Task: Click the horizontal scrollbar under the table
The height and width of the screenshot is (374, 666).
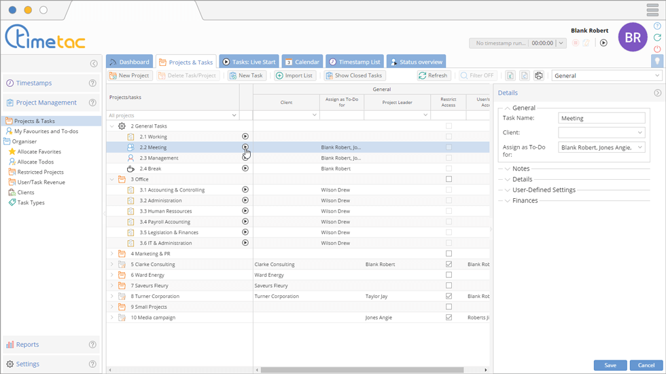Action: click(362, 370)
